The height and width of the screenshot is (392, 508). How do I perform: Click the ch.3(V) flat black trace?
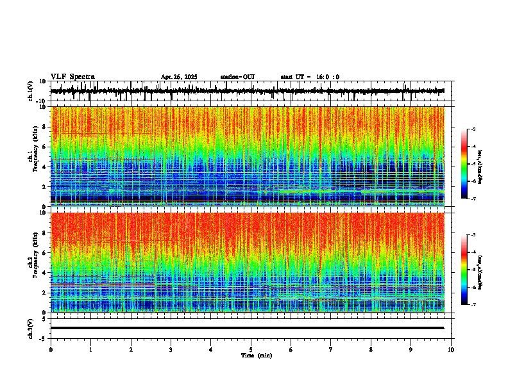click(x=248, y=328)
